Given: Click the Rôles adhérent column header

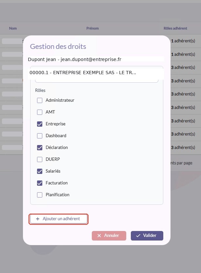Looking at the screenshot, I should (x=175, y=28).
